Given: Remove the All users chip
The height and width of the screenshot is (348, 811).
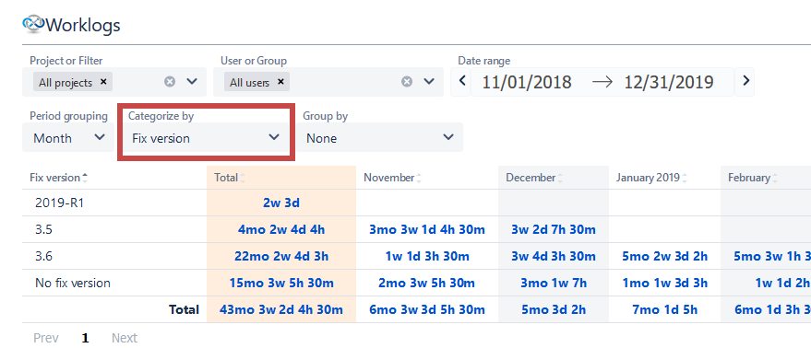Looking at the screenshot, I should tap(280, 82).
